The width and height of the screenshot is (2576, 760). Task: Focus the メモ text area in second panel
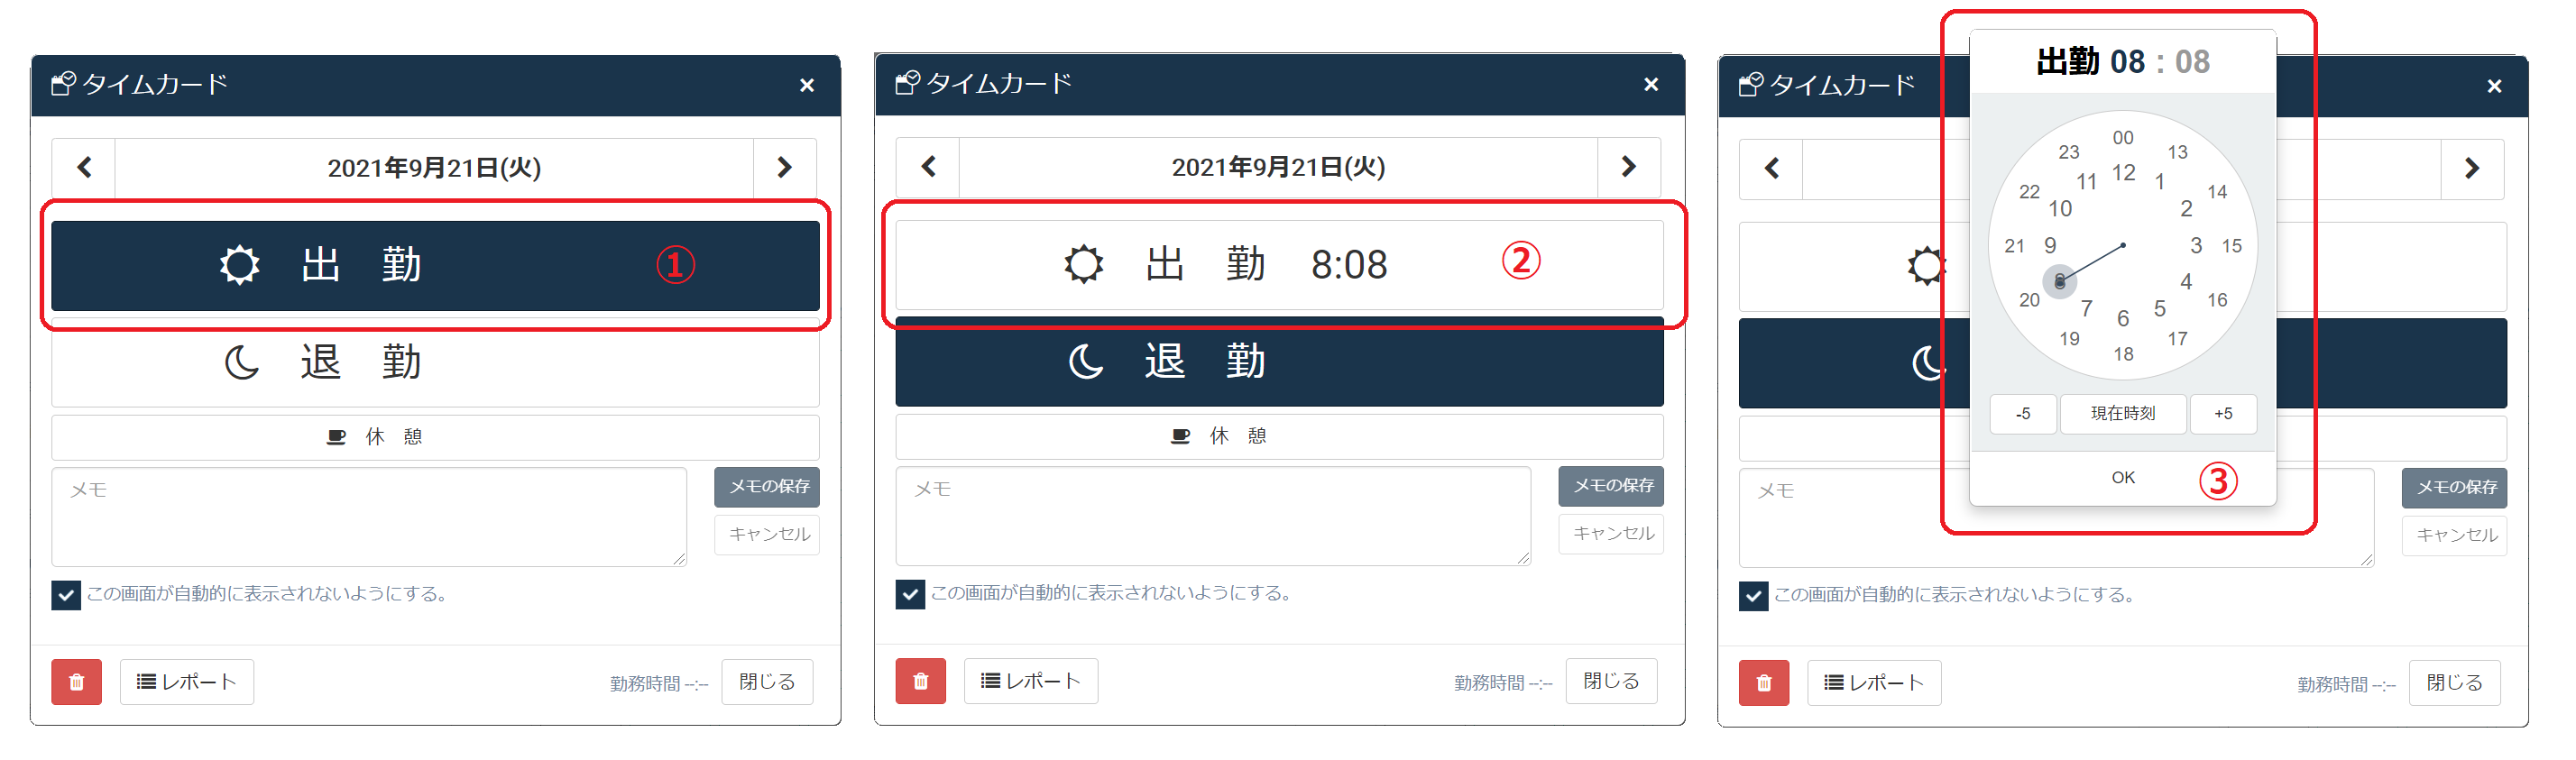click(1213, 516)
